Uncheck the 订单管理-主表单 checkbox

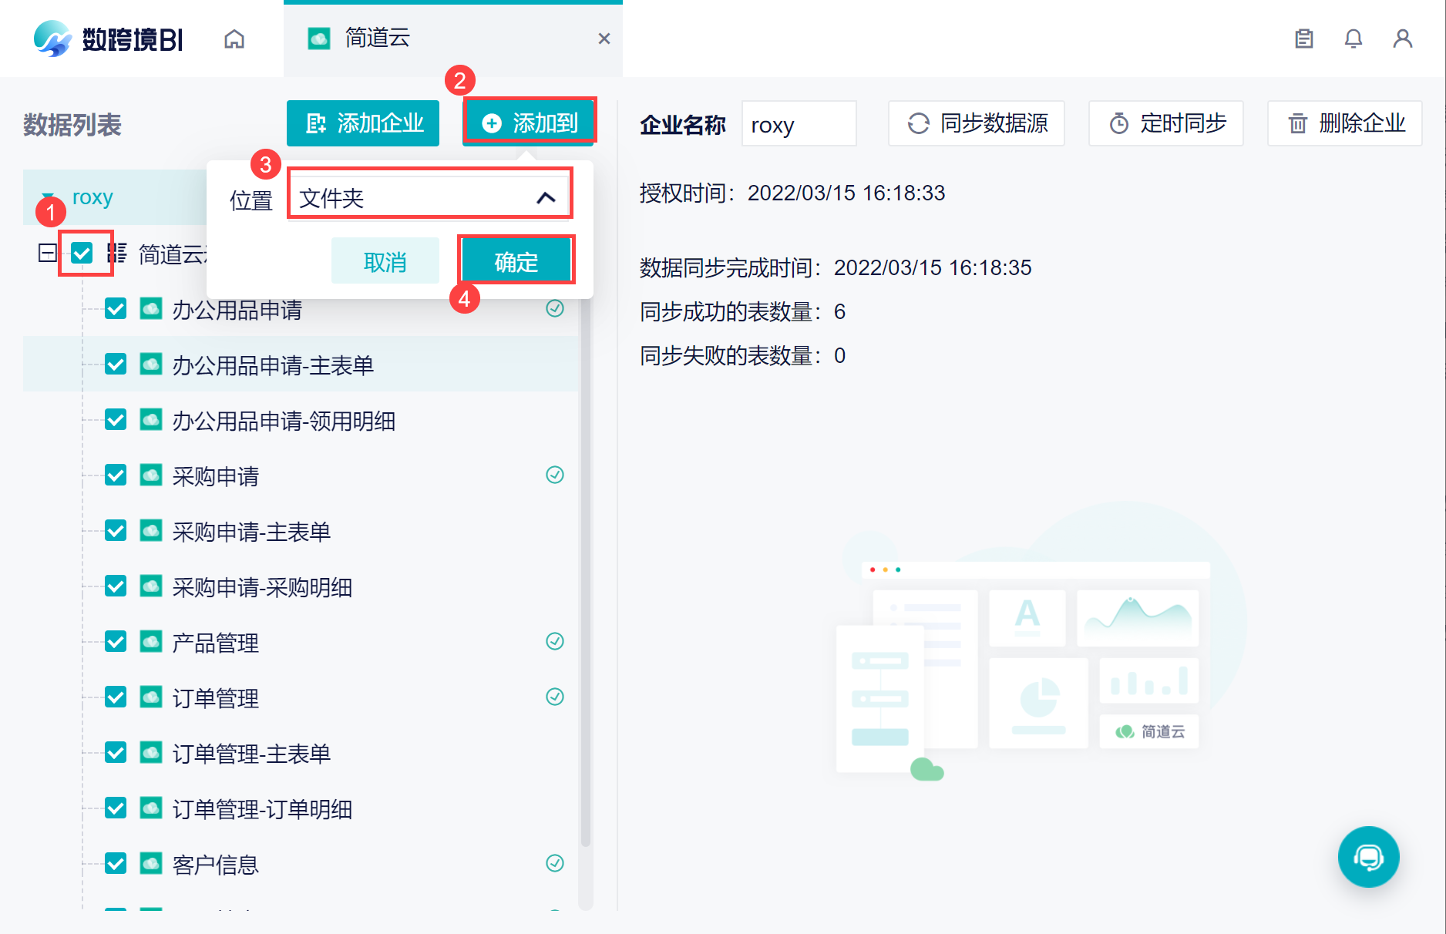(116, 754)
